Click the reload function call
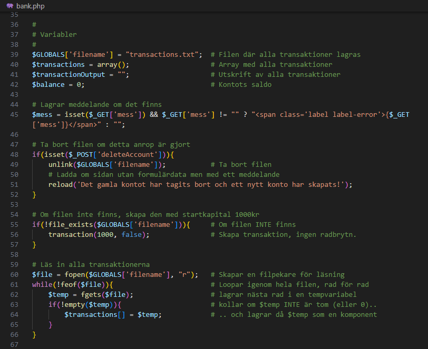 point(61,185)
